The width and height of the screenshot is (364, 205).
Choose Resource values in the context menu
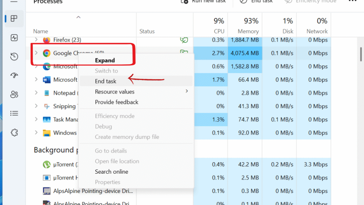pyautogui.click(x=136, y=91)
